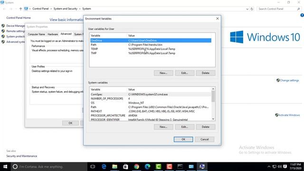Click New under user variables

click(x=163, y=73)
